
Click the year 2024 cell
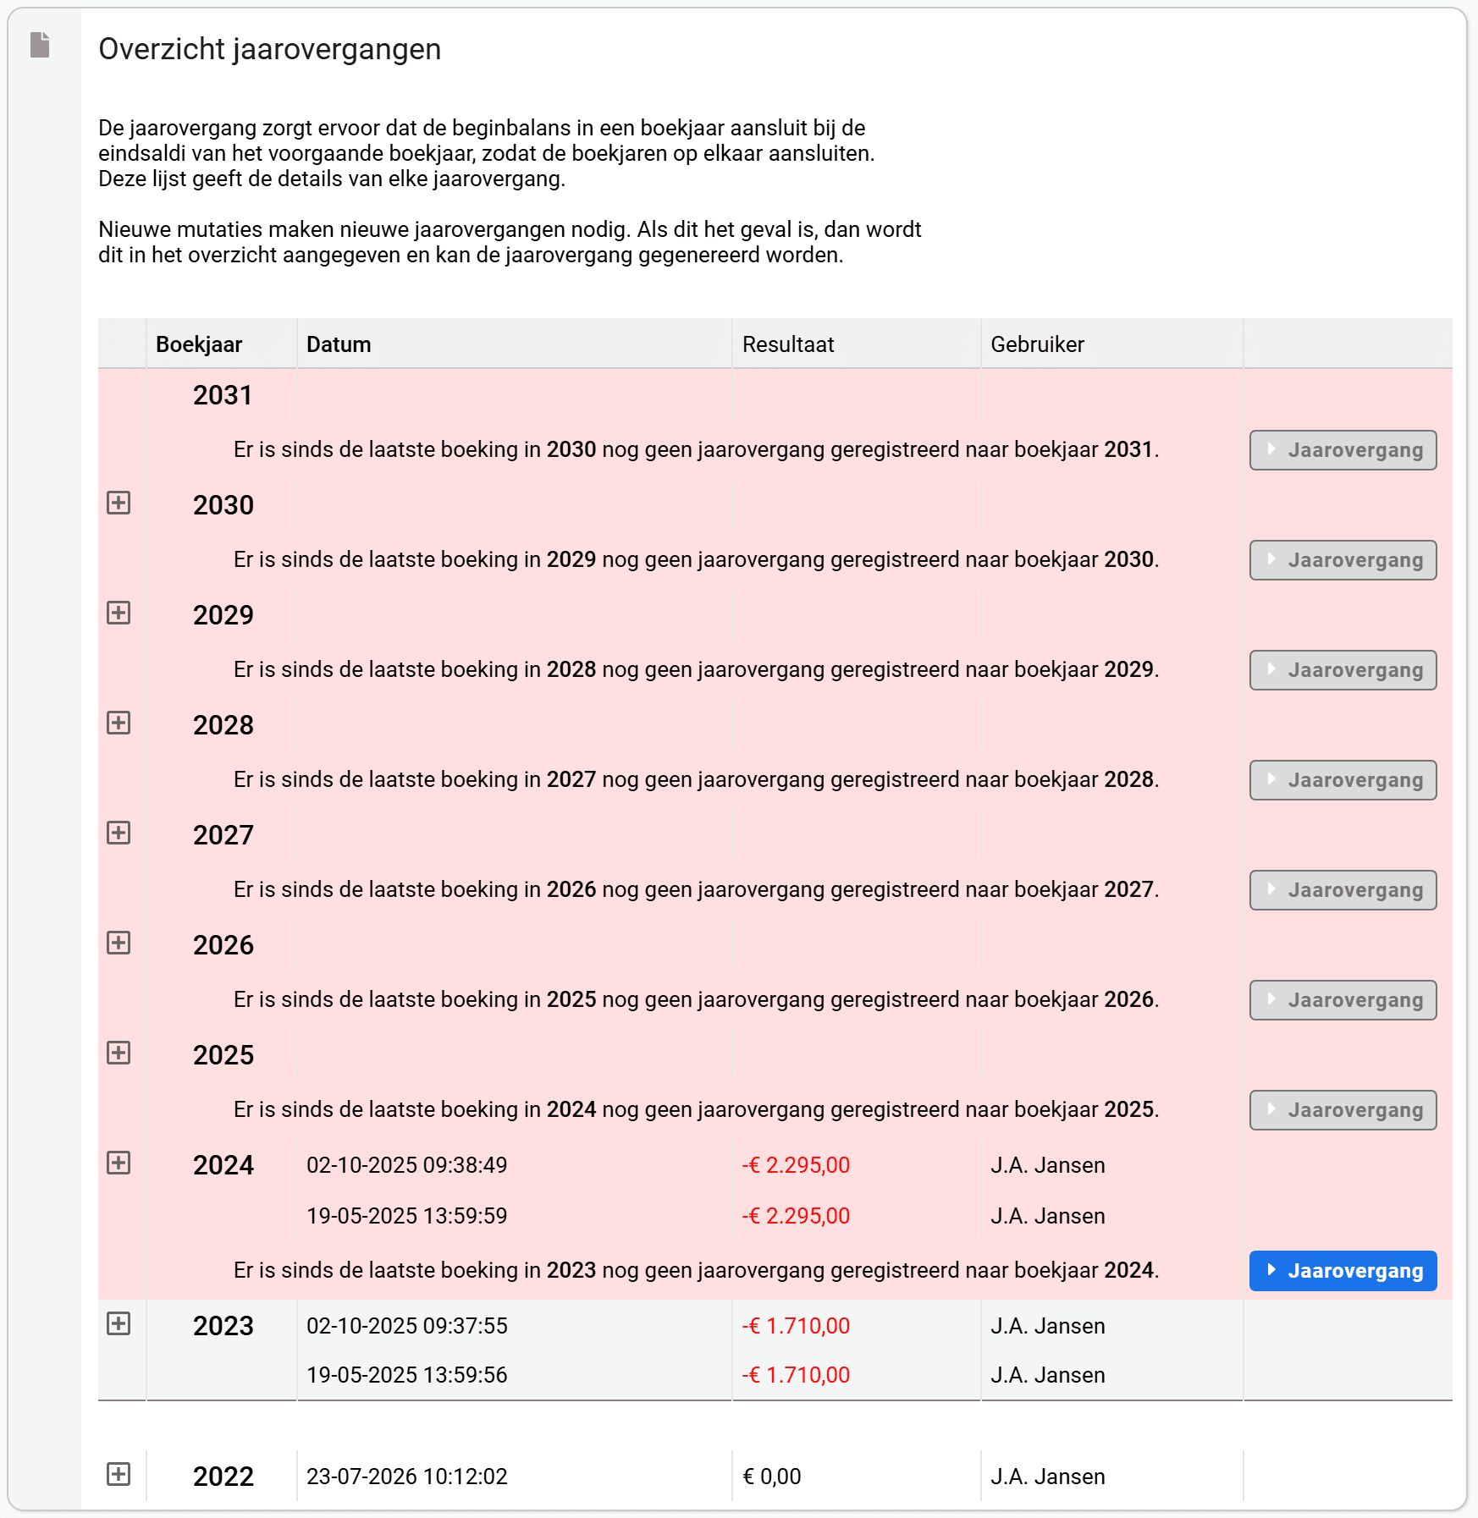pos(223,1165)
